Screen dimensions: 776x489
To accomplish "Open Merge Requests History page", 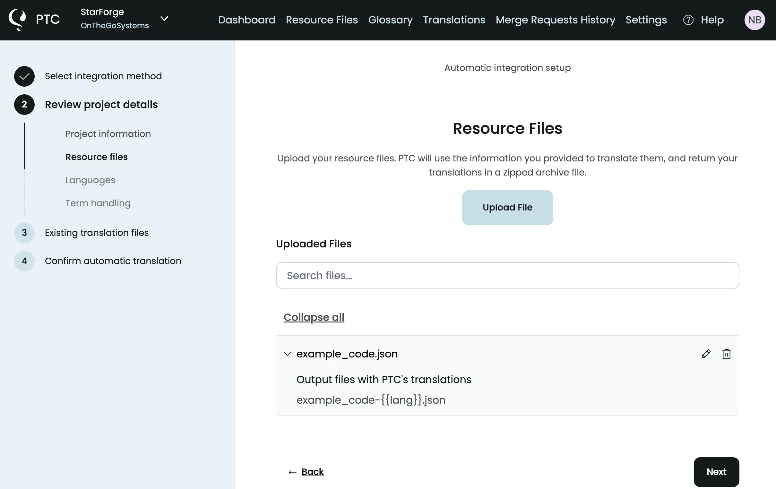I will click(x=555, y=20).
